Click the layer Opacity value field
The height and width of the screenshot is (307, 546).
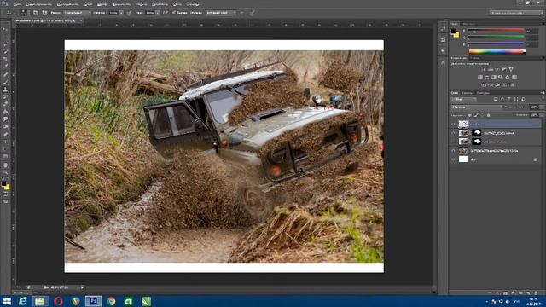534,107
